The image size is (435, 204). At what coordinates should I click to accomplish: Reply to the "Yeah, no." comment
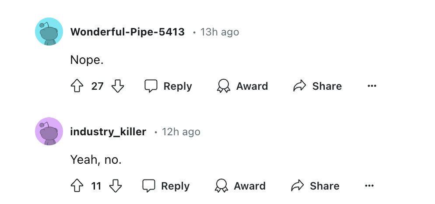pyautogui.click(x=166, y=186)
